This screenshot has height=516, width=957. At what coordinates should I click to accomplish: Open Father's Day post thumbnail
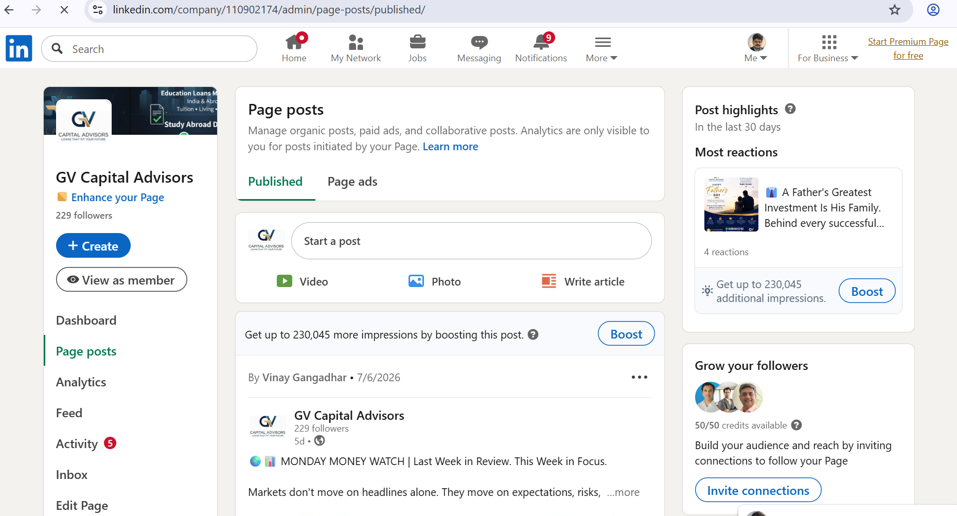(731, 205)
